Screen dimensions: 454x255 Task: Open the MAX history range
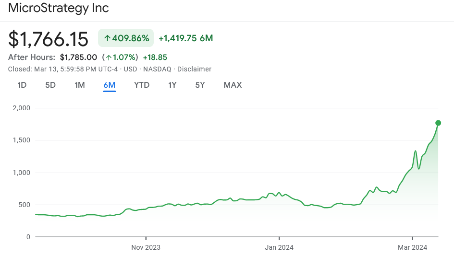pos(233,85)
